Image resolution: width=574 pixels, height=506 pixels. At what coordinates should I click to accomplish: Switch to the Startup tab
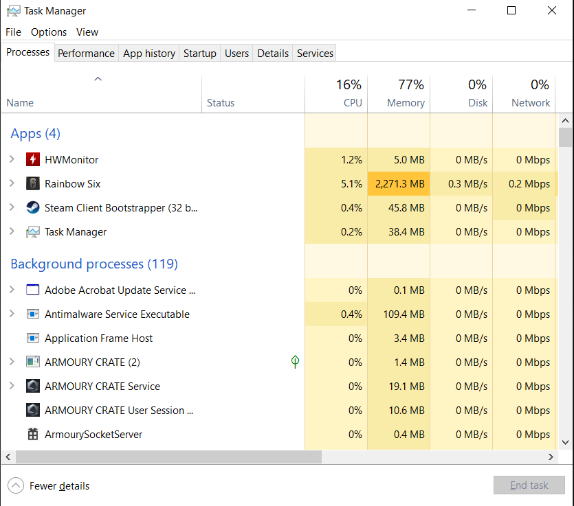(200, 54)
